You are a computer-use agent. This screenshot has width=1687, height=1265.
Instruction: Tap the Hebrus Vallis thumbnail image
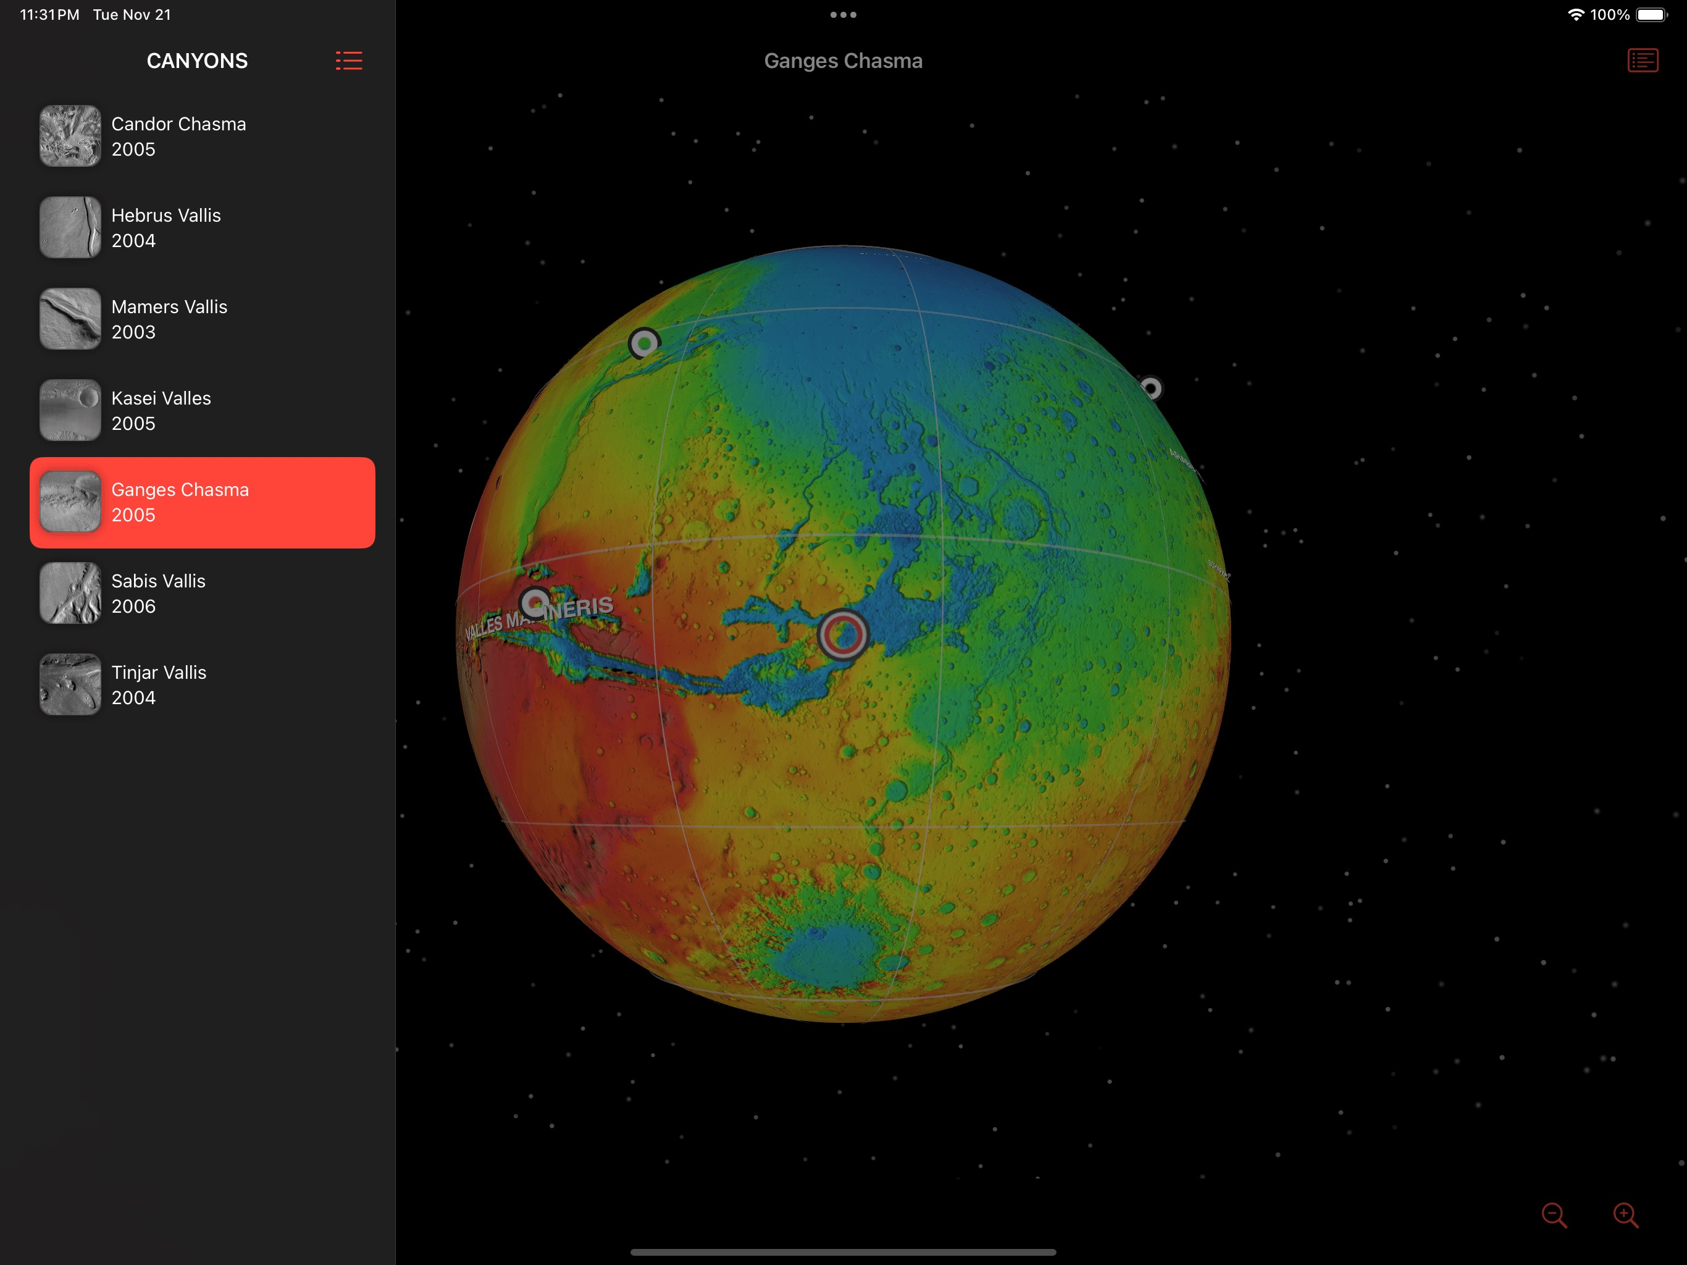point(70,227)
